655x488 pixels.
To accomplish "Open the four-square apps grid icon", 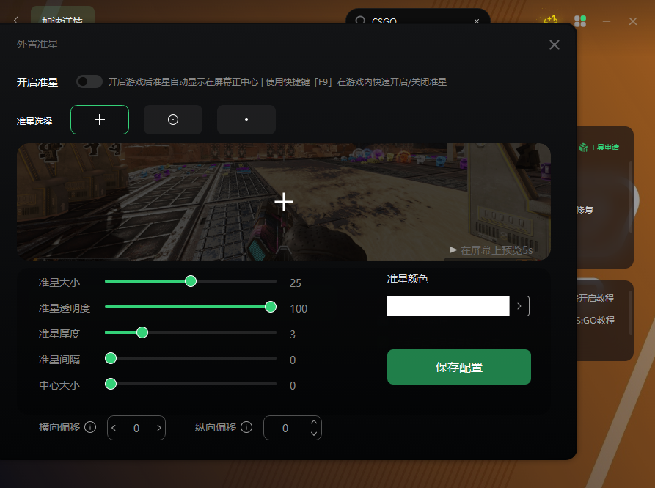I will pos(580,21).
